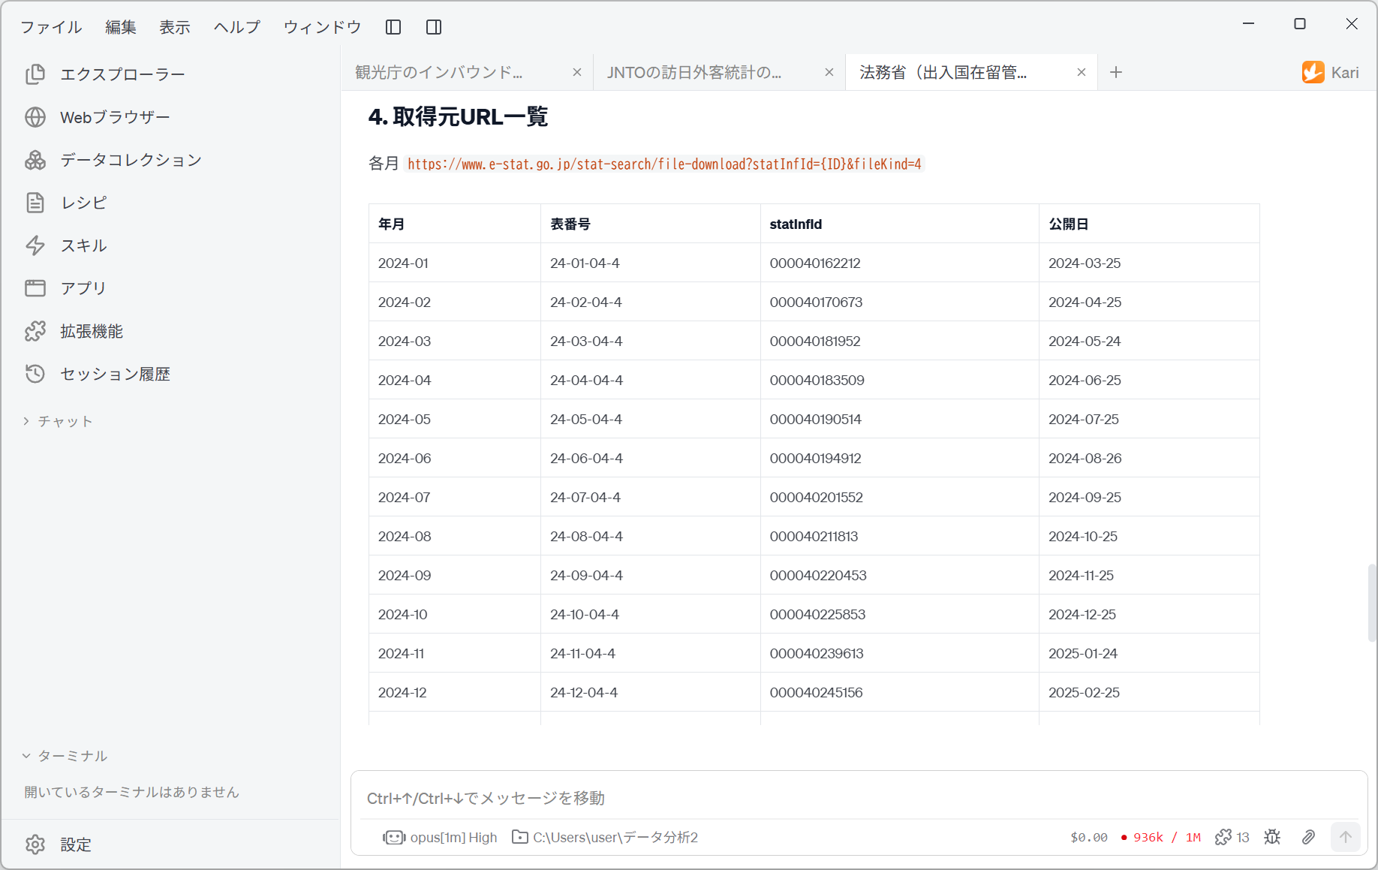Image resolution: width=1378 pixels, height=870 pixels.
Task: Open データコレクション icon in sidebar
Action: coord(35,160)
